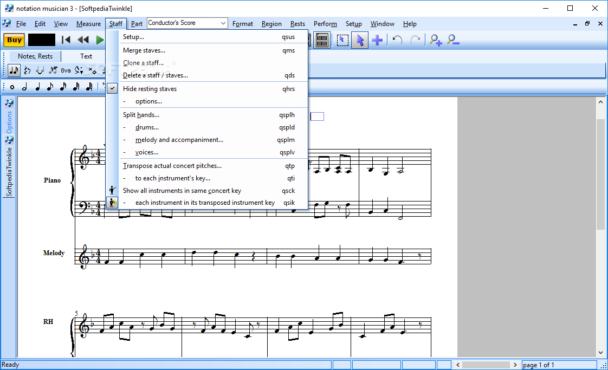Switch to the Text palette tab
The height and width of the screenshot is (370, 608).
tap(86, 56)
